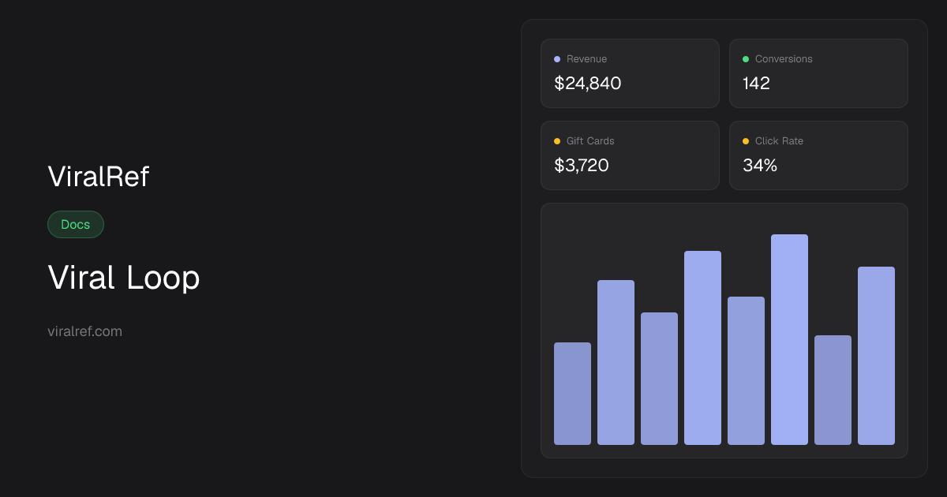Viewport: 947px width, 497px height.
Task: Select the Viral Loop title
Action: coord(124,278)
